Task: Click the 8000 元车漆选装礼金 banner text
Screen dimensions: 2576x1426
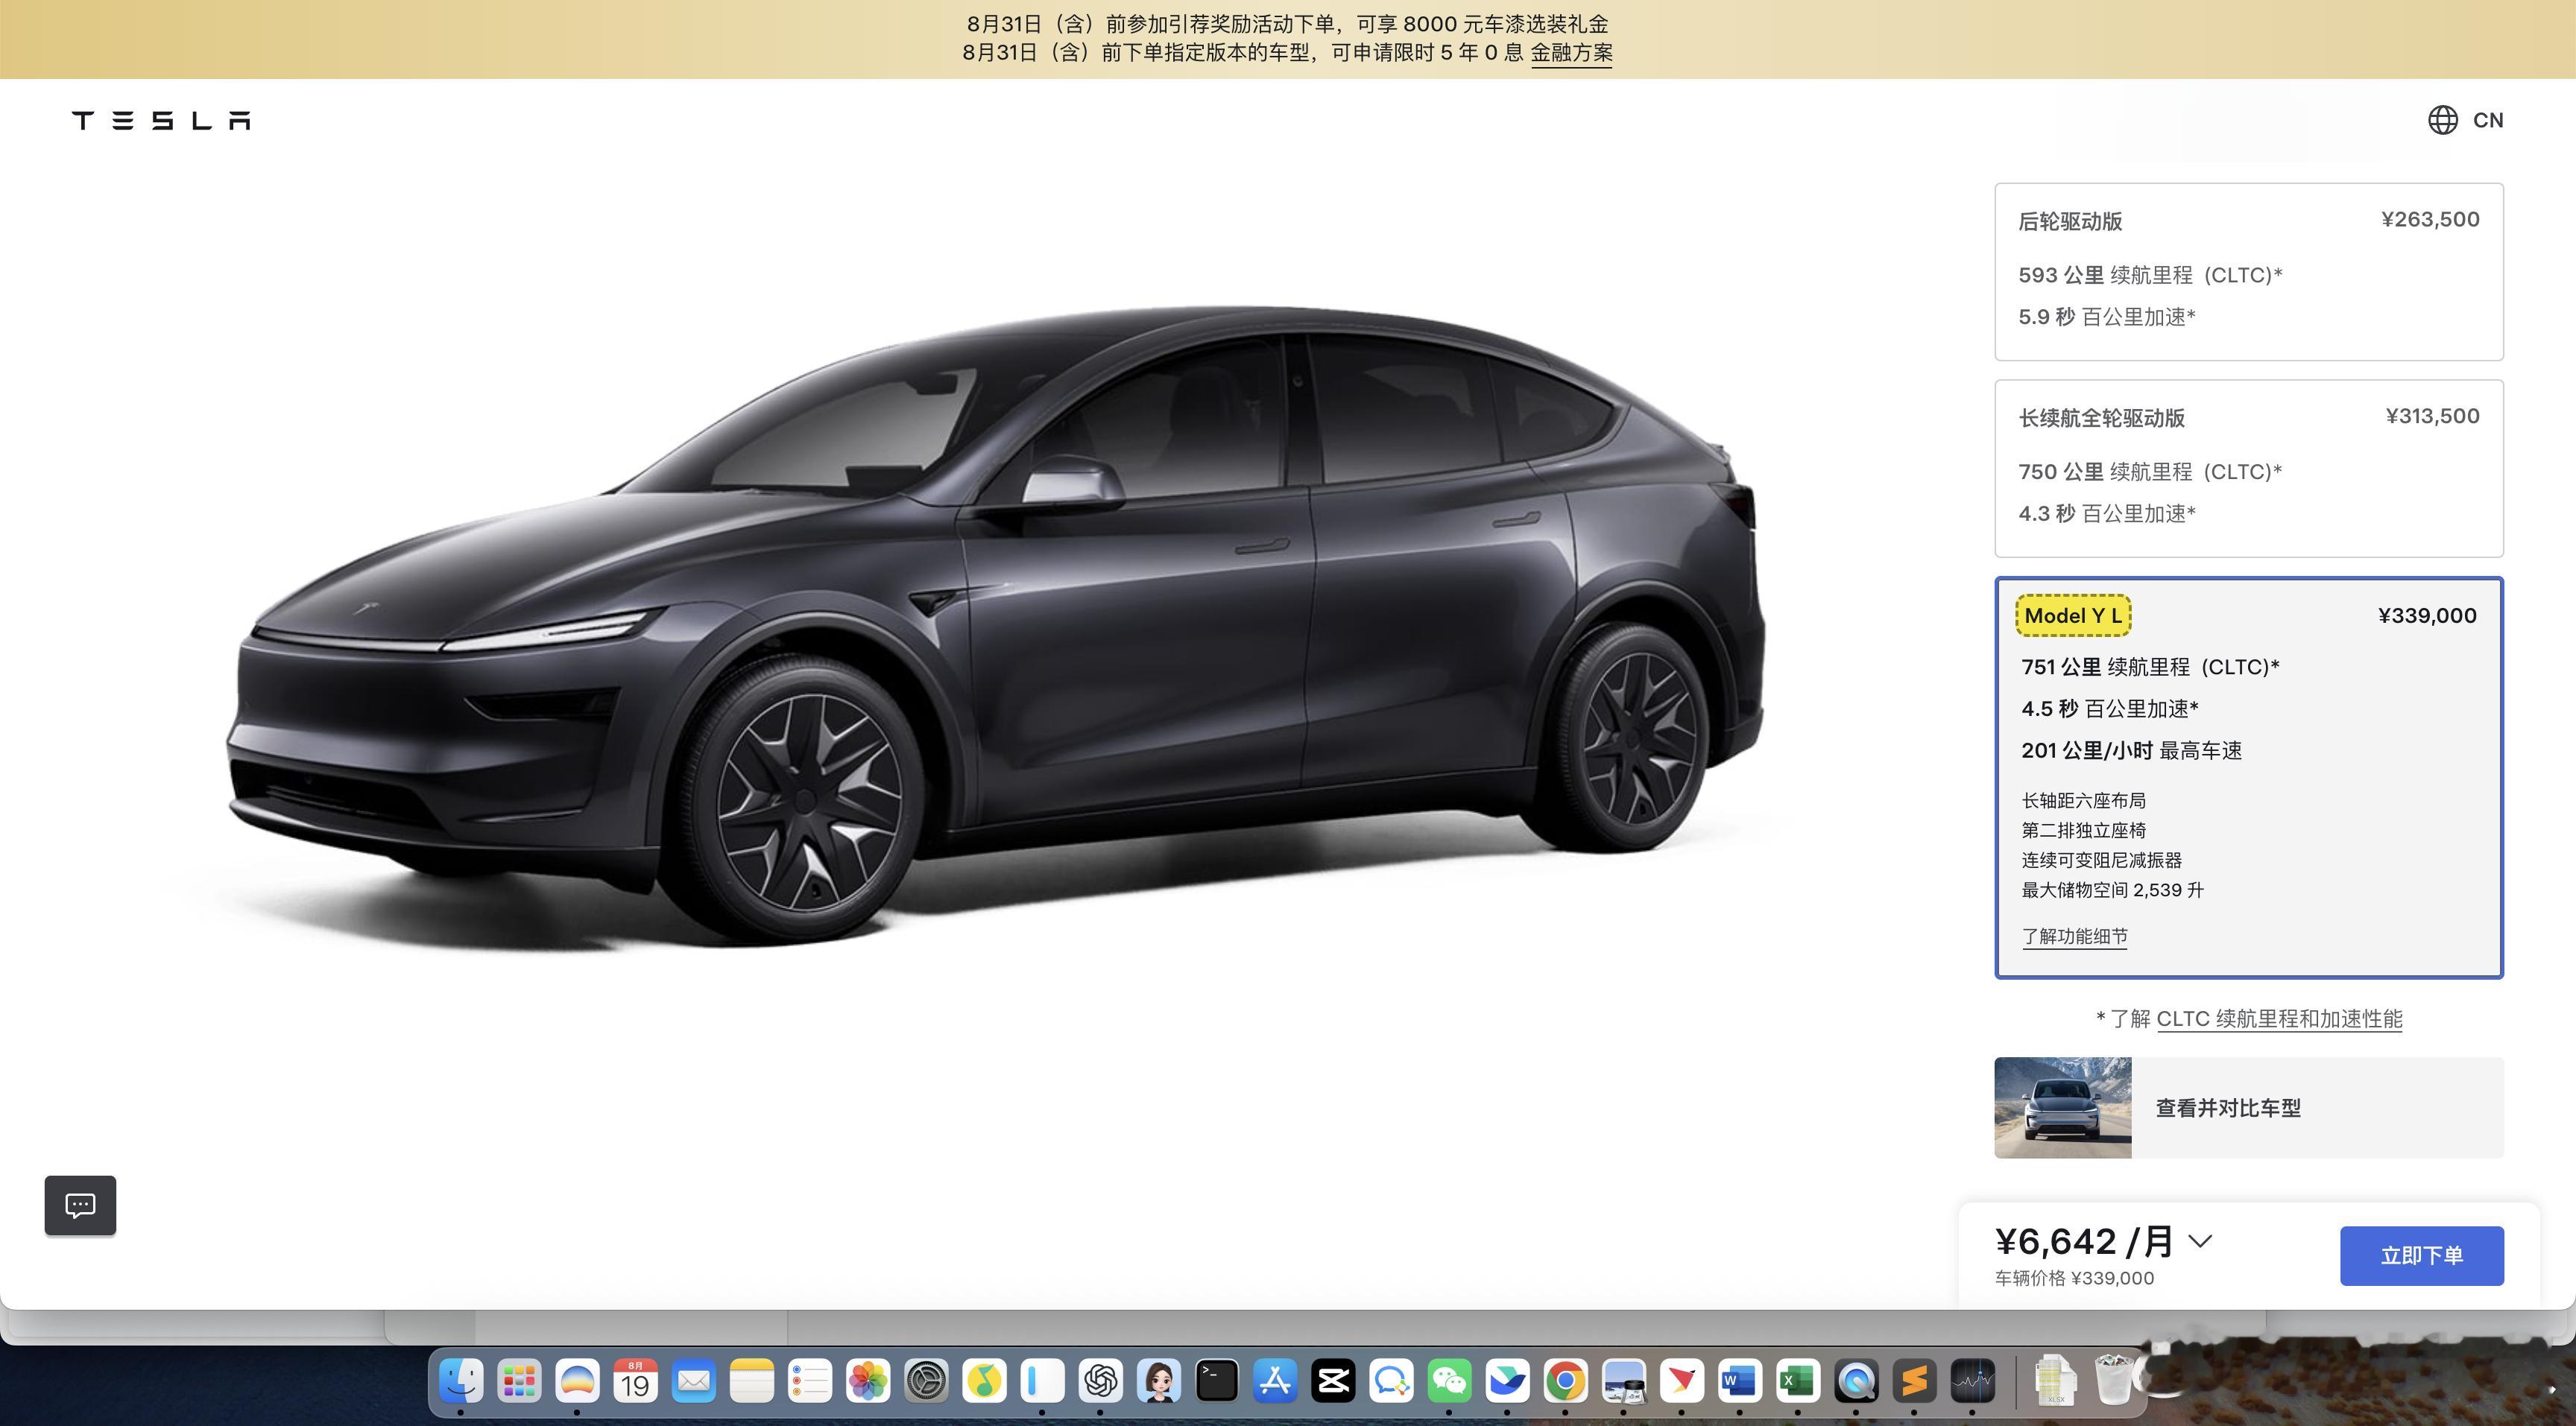Action: coord(1505,24)
